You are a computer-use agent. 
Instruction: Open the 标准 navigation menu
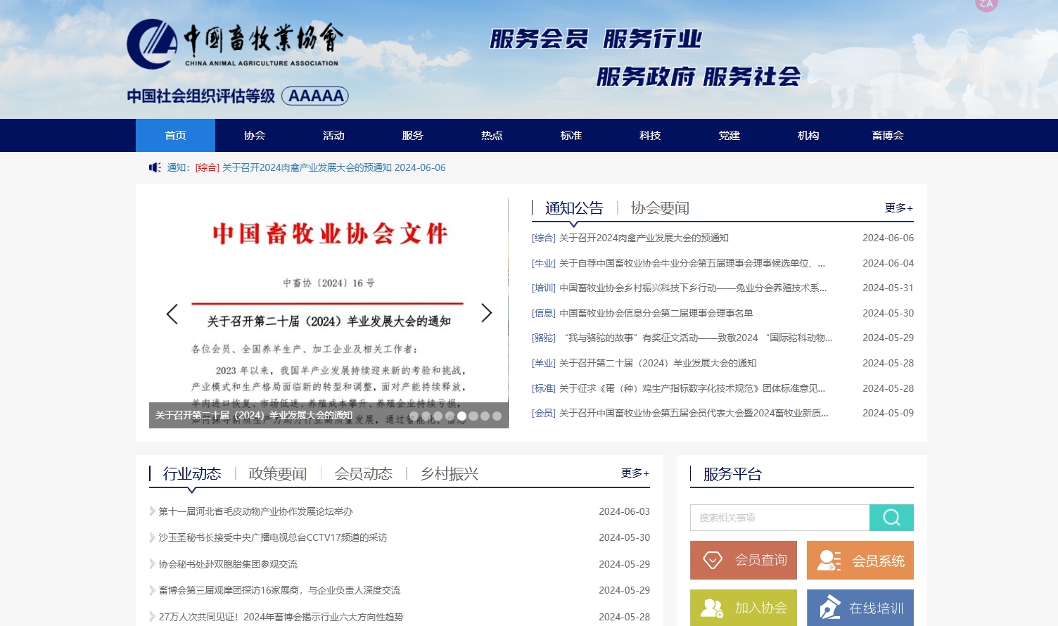pyautogui.click(x=571, y=135)
